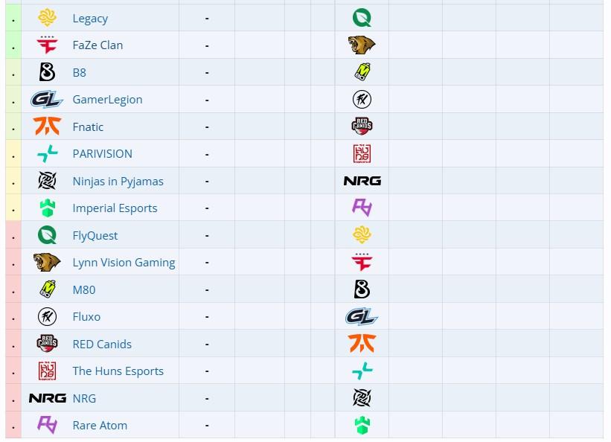
Task: Open the PARIVISION team link
Action: point(102,154)
